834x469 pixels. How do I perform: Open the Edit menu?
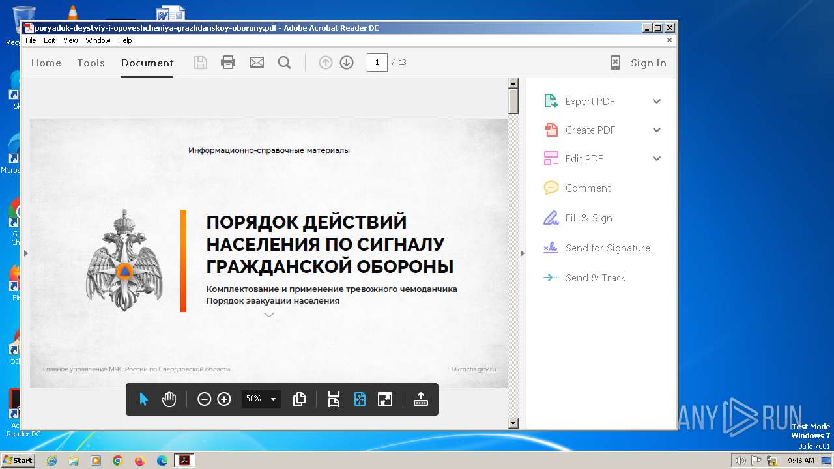[50, 40]
